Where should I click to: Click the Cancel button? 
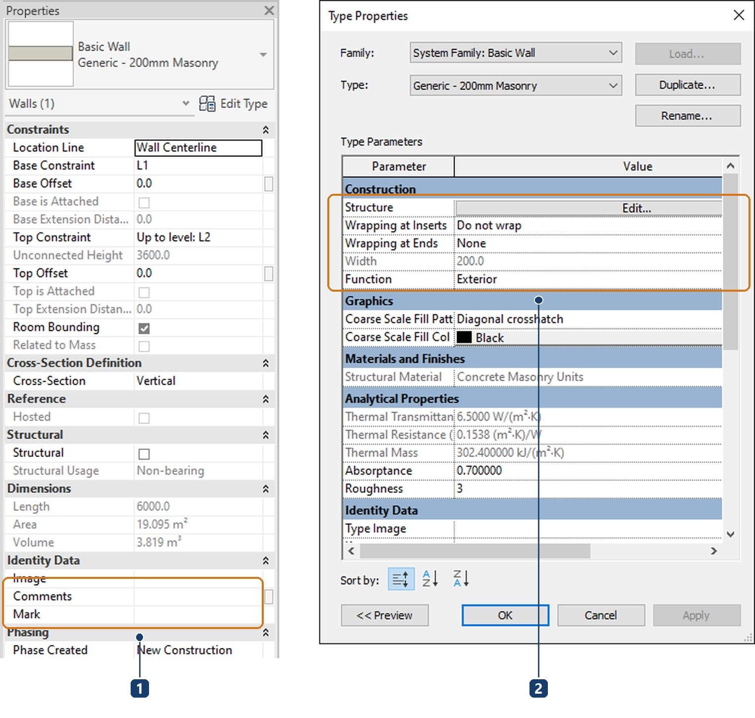coord(601,615)
